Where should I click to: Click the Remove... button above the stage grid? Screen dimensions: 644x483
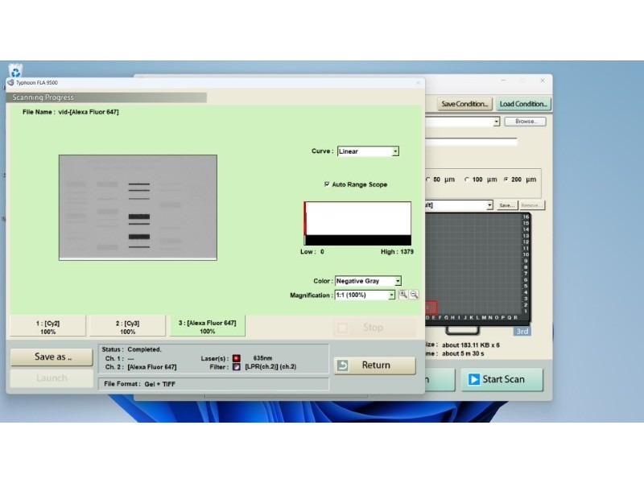pyautogui.click(x=532, y=205)
